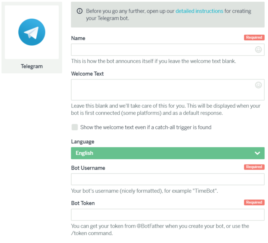Click inside the Bot Username input field
Image resolution: width=268 pixels, height=243 pixels.
point(167,179)
